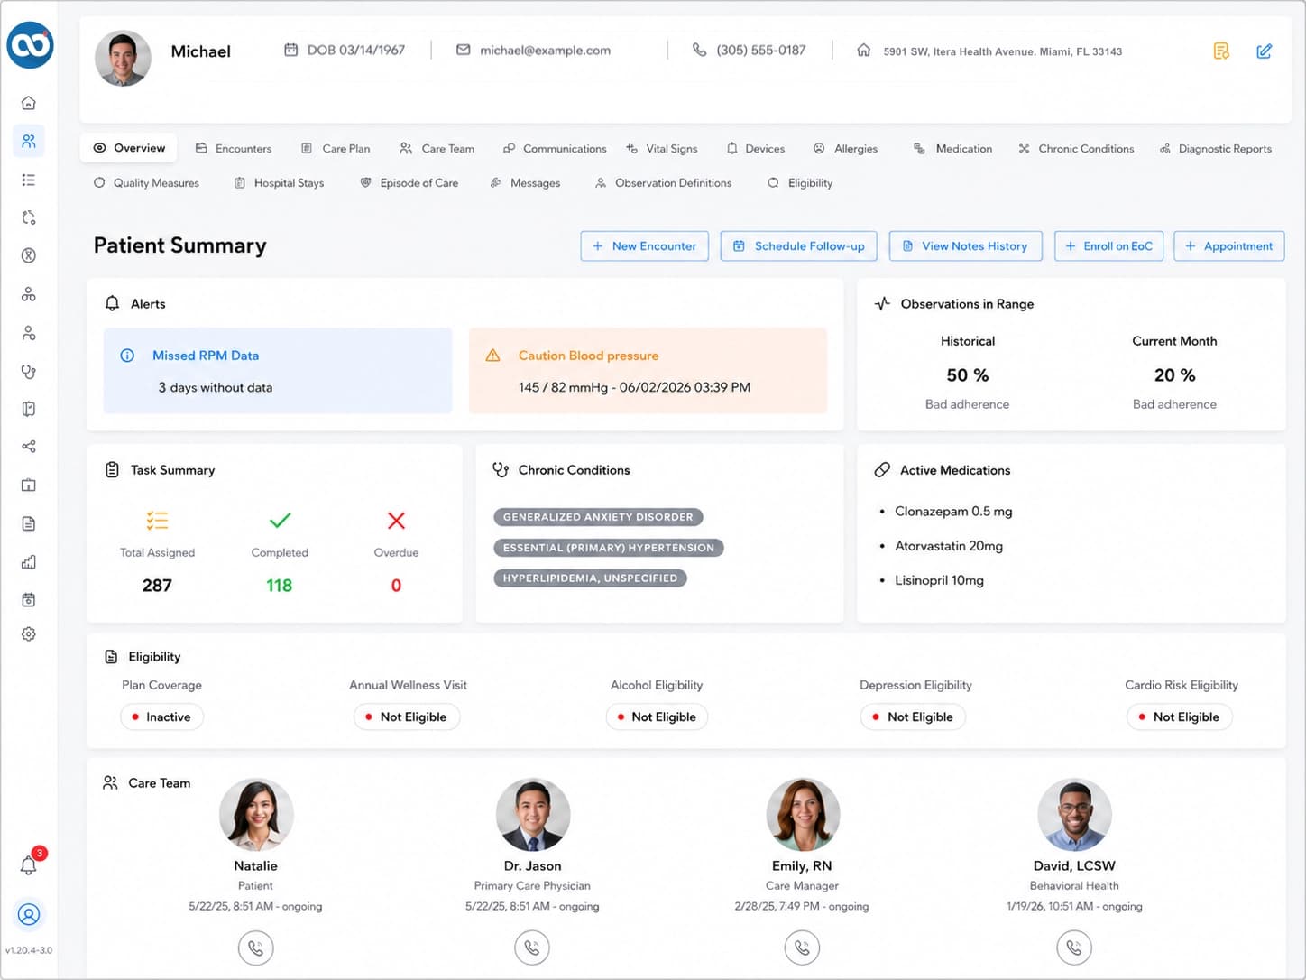Click Michael's profile photo

click(x=123, y=59)
